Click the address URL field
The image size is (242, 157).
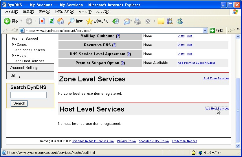click(114, 31)
